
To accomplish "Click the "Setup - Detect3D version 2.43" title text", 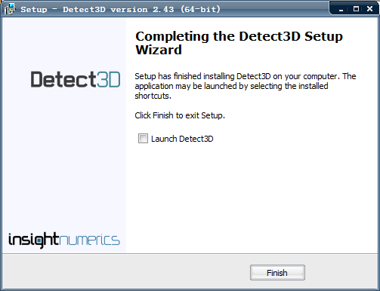I will pos(97,10).
